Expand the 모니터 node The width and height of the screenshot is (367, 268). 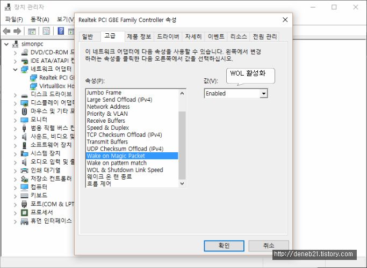tap(16, 120)
